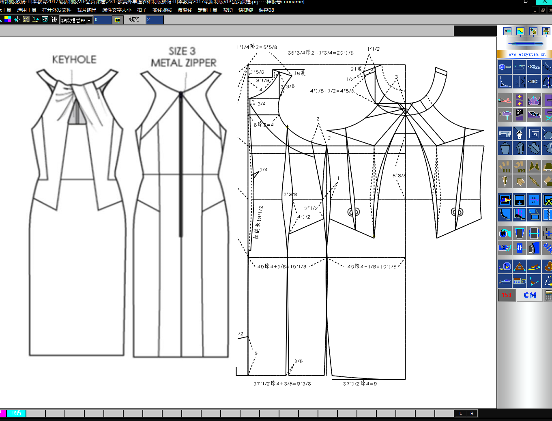Select the purple wave with blue arrows icon
Screen dimensions: 552x421
pyautogui.click(x=534, y=115)
